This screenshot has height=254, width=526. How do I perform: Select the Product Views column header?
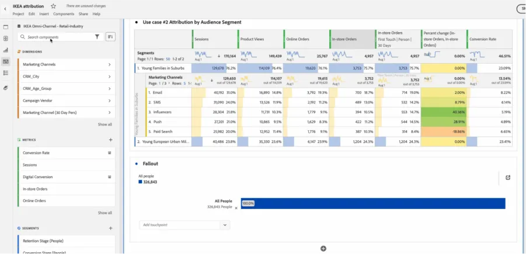point(260,39)
